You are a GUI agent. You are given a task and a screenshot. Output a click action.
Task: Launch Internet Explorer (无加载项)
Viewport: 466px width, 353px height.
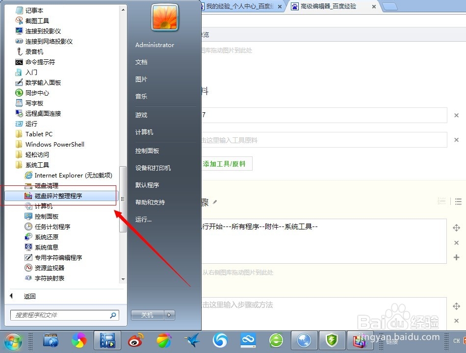tap(68, 176)
